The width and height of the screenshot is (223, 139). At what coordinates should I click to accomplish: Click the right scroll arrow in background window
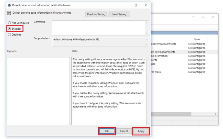216,114
